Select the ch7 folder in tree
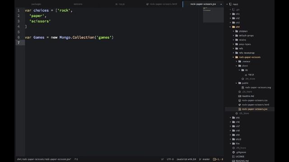This screenshot has height=162, width=289. pyautogui.click(x=238, y=126)
